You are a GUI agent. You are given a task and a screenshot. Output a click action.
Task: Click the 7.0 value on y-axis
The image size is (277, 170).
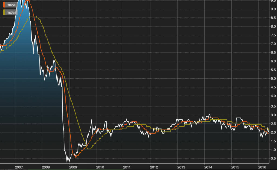click(x=273, y=44)
